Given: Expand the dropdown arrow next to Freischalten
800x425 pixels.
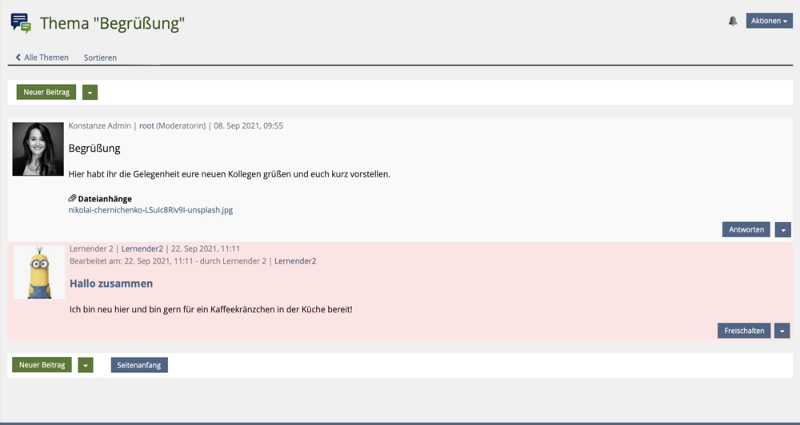Looking at the screenshot, I should point(782,331).
